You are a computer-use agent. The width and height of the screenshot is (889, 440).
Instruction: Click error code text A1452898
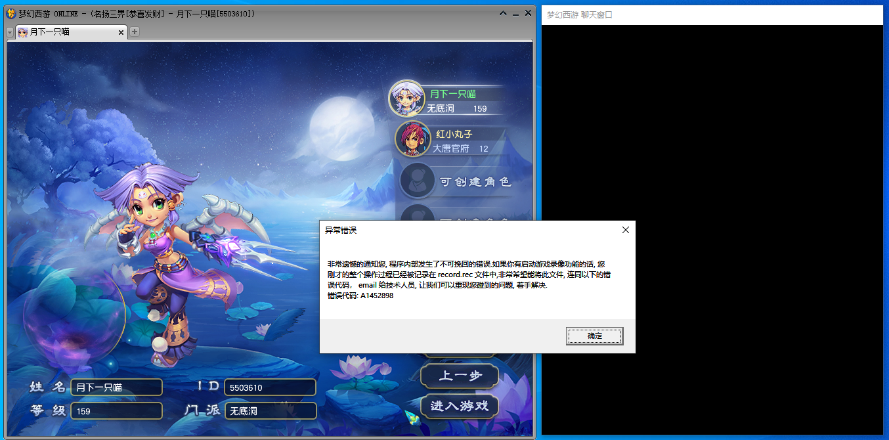pos(377,296)
